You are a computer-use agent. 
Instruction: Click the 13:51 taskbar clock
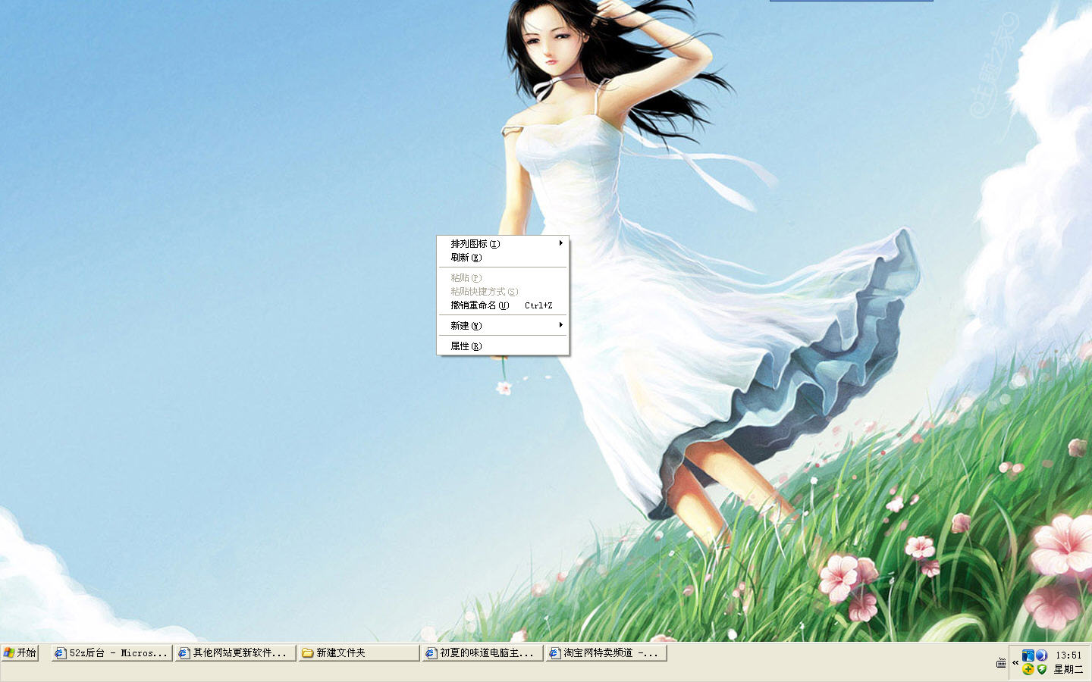pyautogui.click(x=1068, y=655)
